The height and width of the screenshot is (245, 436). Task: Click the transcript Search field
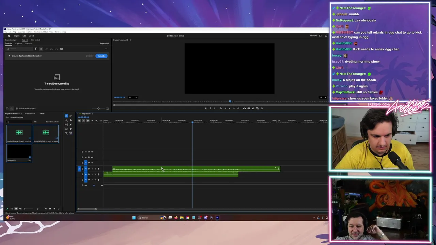(20, 49)
